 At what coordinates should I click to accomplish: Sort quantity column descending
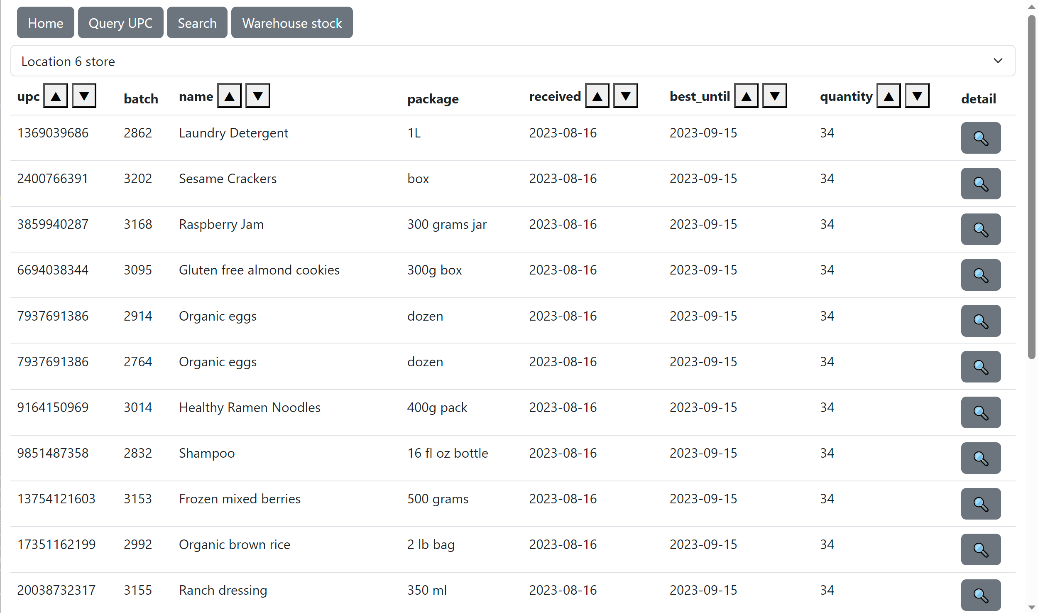(x=918, y=96)
